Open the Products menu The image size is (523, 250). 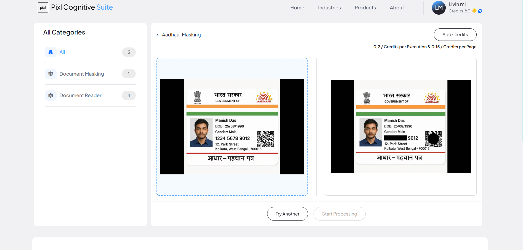pyautogui.click(x=365, y=7)
